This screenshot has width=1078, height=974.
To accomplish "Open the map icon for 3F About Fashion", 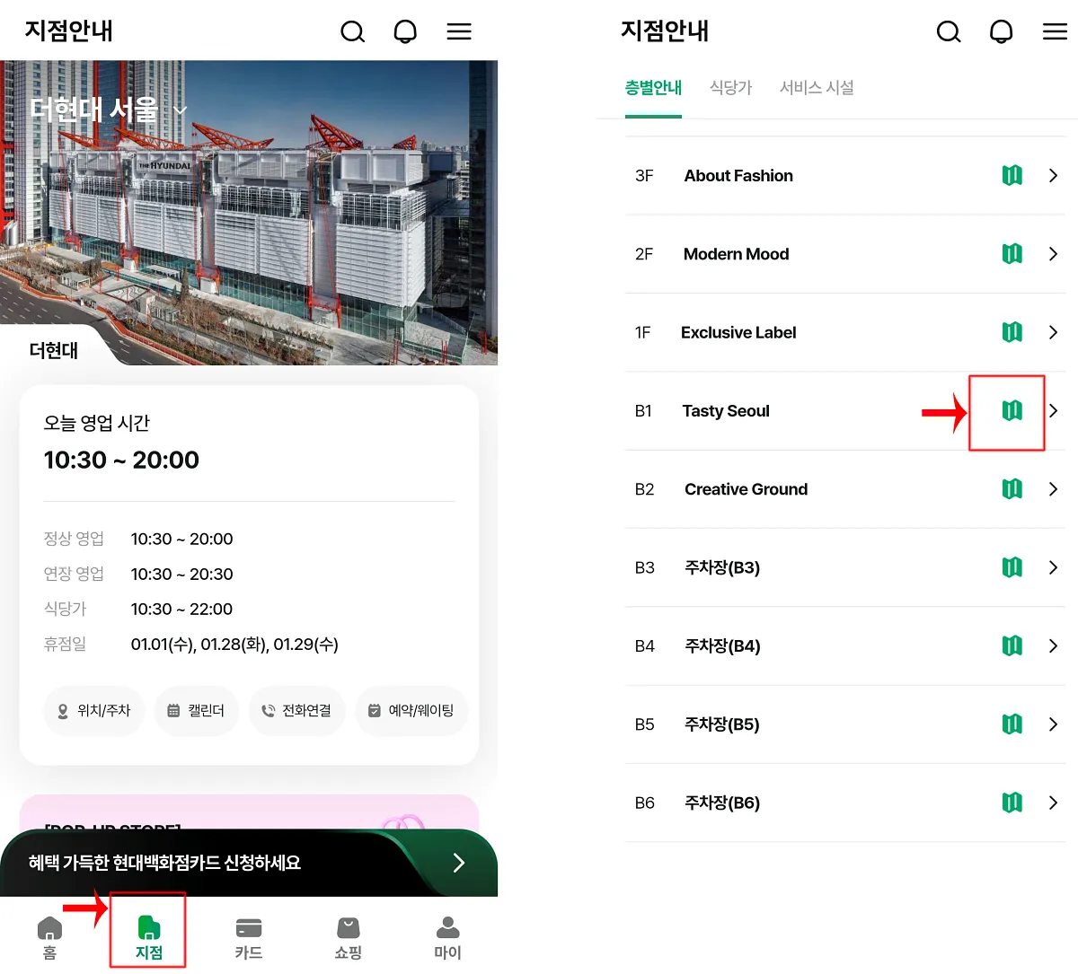I will click(1012, 175).
